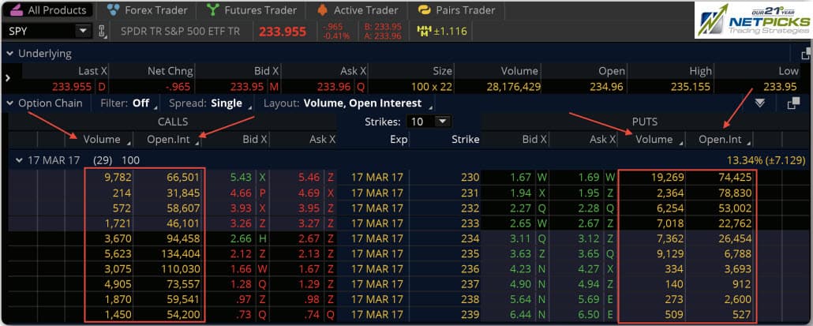Detach the Underlying panel with its pop-out icon

(806, 54)
